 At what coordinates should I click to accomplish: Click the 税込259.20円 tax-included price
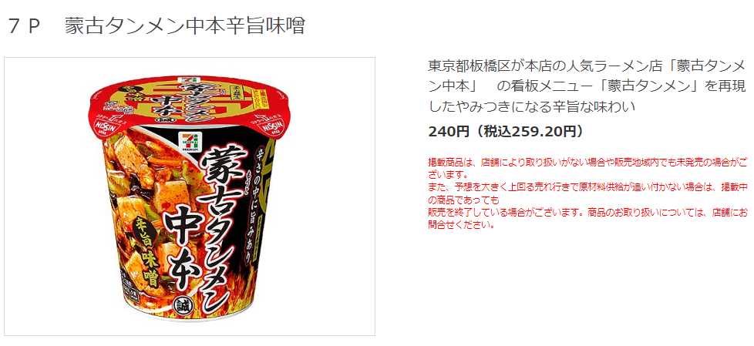click(x=527, y=131)
